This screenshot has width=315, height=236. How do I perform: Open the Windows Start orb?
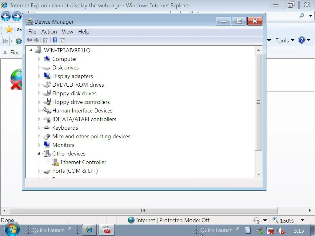(x=12, y=229)
